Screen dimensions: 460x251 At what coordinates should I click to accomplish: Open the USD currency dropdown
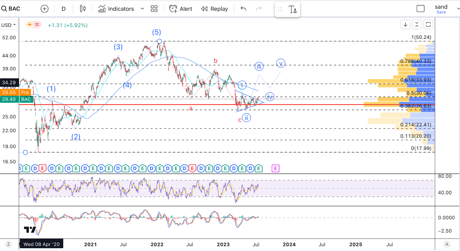click(x=9, y=25)
